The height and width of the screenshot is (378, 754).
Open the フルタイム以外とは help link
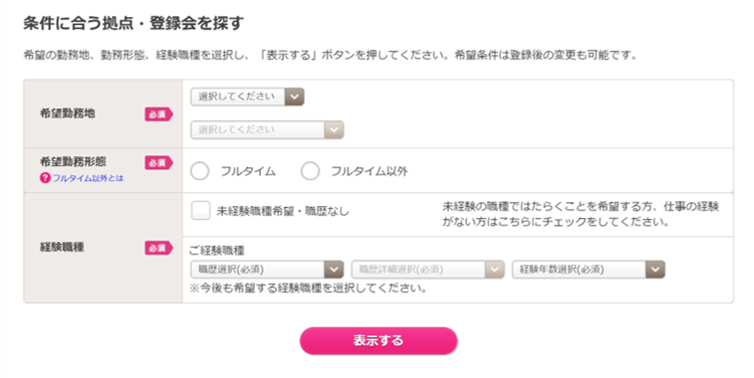pyautogui.click(x=88, y=178)
